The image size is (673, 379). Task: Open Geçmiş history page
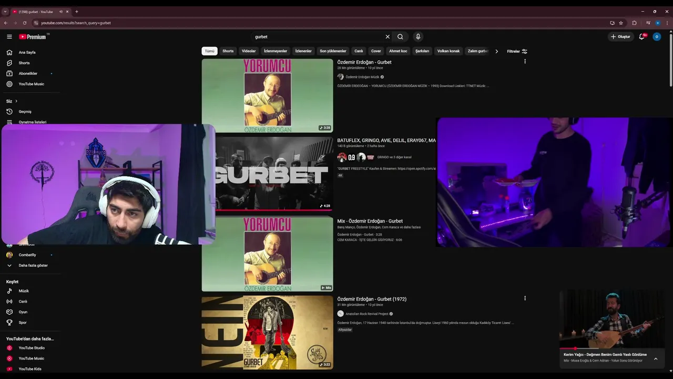25,112
